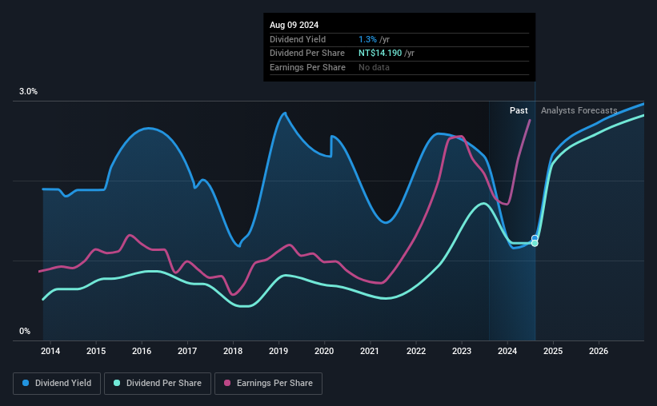Click the '1.3%' dividend yield value
The width and height of the screenshot is (657, 406).
click(367, 39)
